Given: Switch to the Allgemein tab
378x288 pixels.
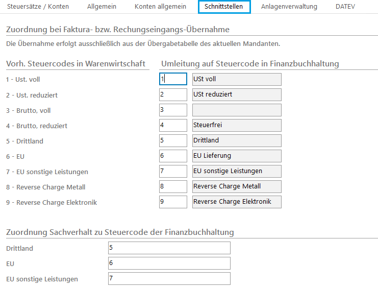Looking at the screenshot, I should pos(102,7).
